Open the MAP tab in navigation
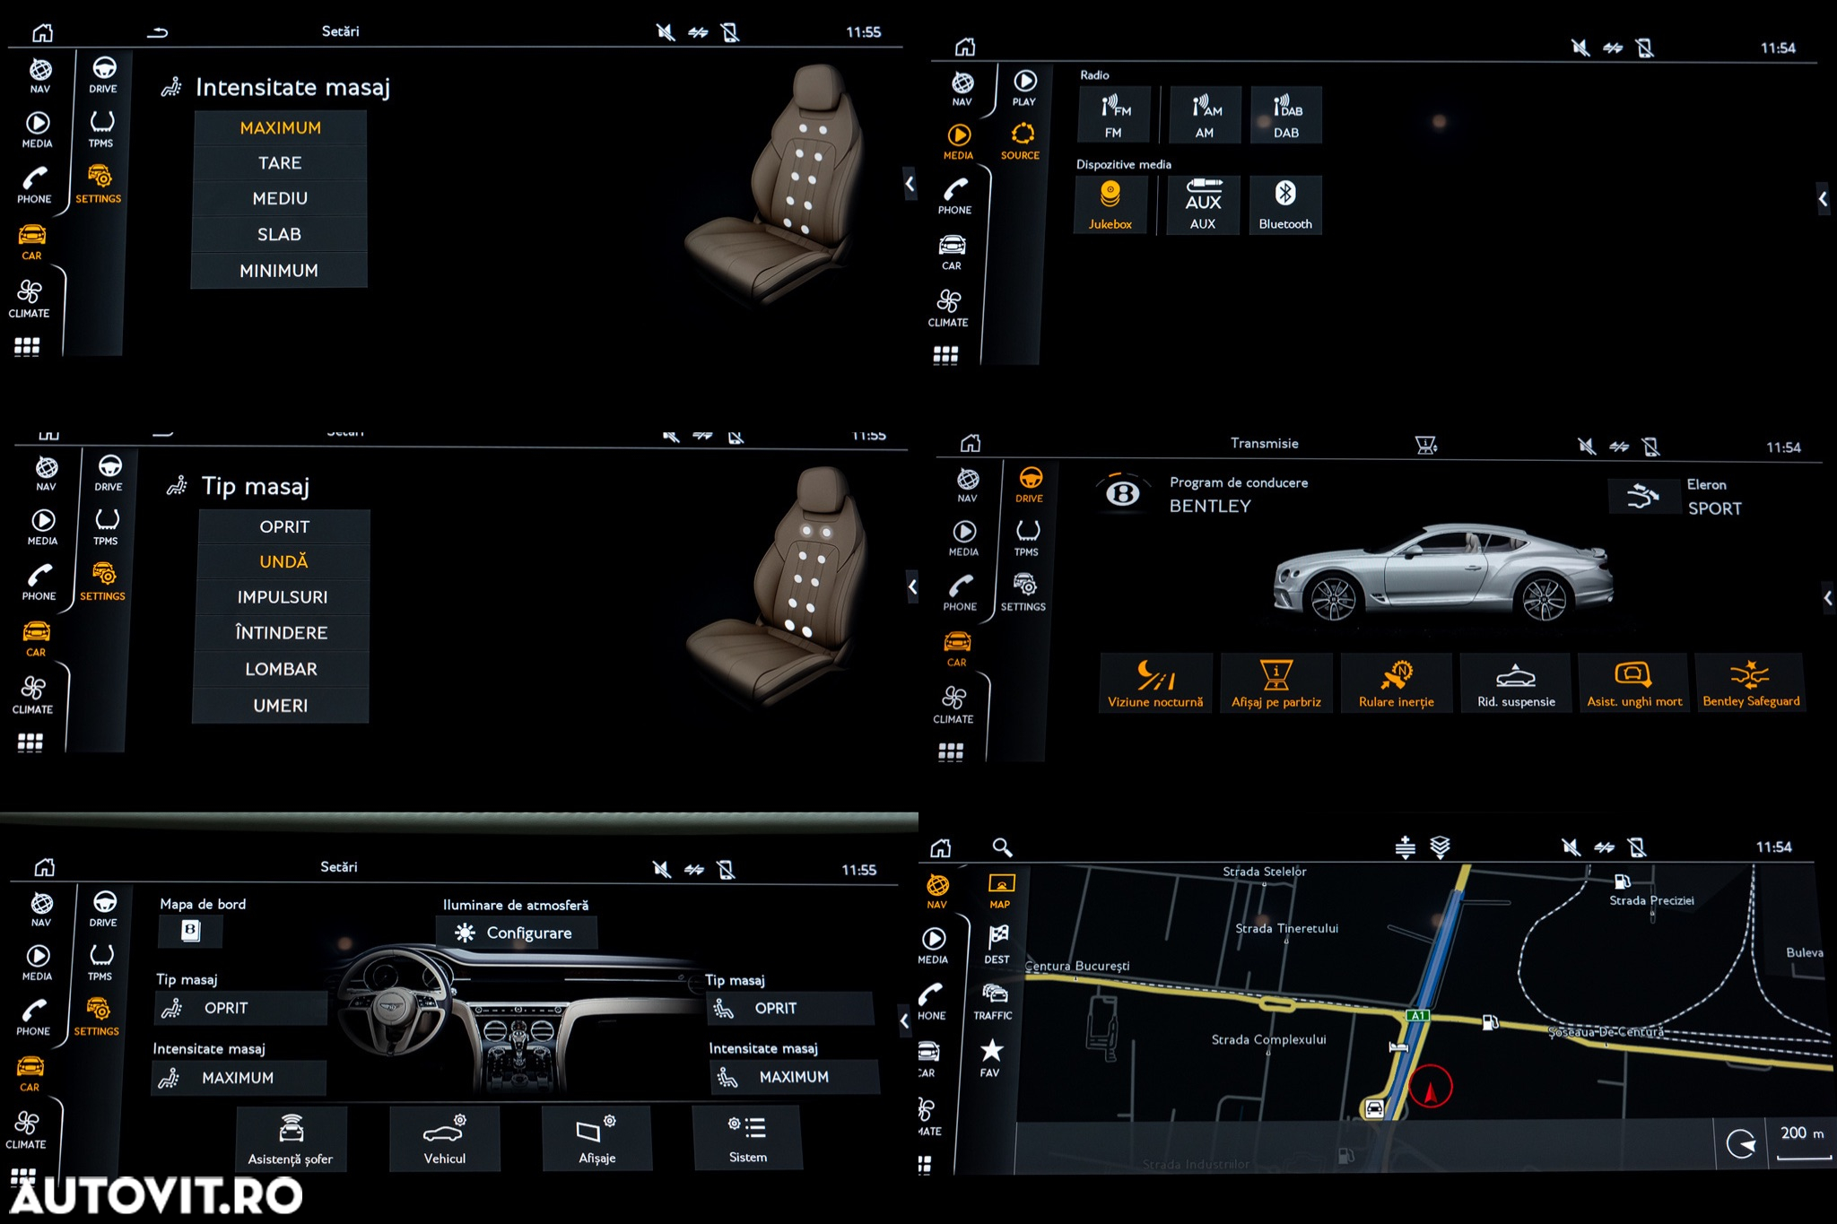 [x=1000, y=891]
